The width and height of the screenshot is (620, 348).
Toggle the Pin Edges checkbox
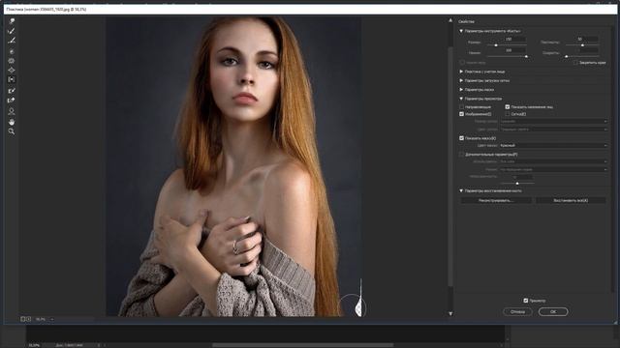[575, 62]
